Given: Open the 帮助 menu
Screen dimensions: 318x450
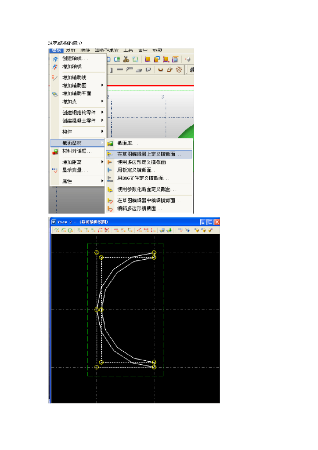Looking at the screenshot, I should (x=157, y=50).
